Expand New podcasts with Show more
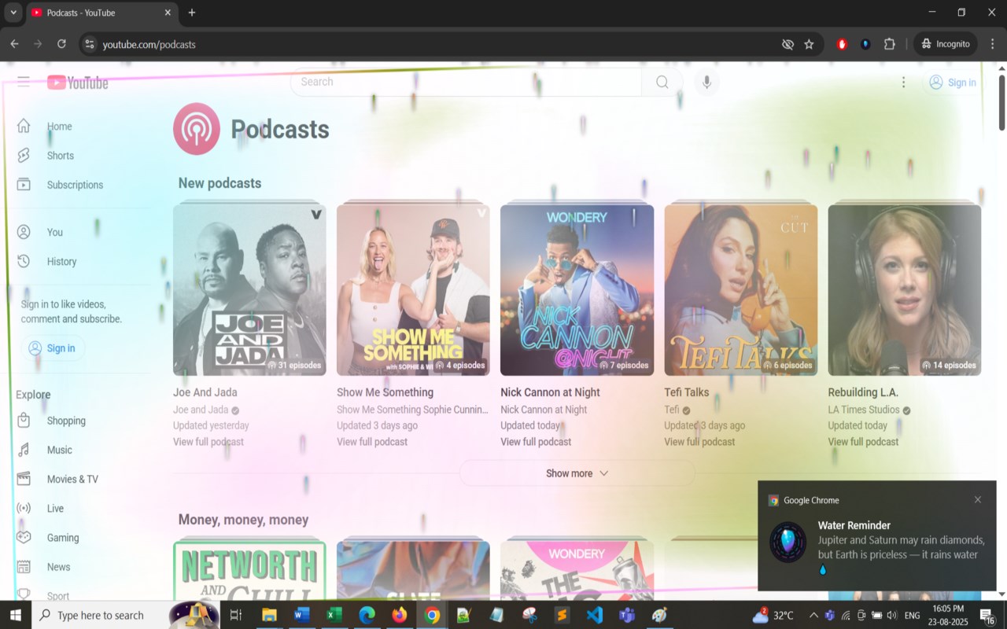 pyautogui.click(x=577, y=473)
